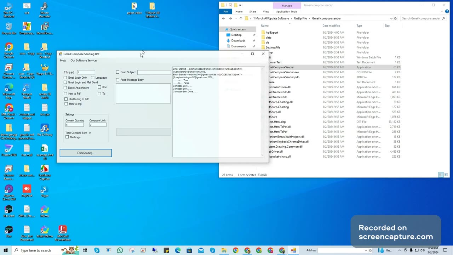Image resolution: width=453 pixels, height=255 pixels.
Task: Click the Contact Quantity input field
Action: pyautogui.click(x=74, y=125)
